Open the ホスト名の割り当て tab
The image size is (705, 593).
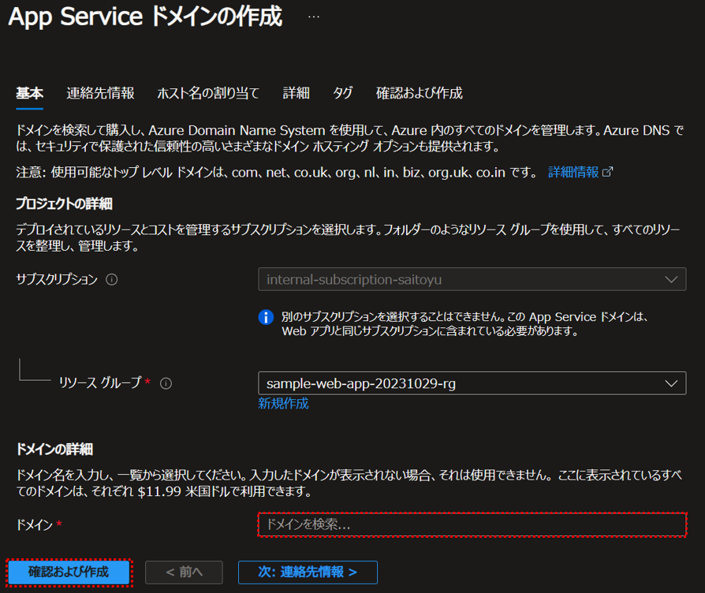(208, 93)
